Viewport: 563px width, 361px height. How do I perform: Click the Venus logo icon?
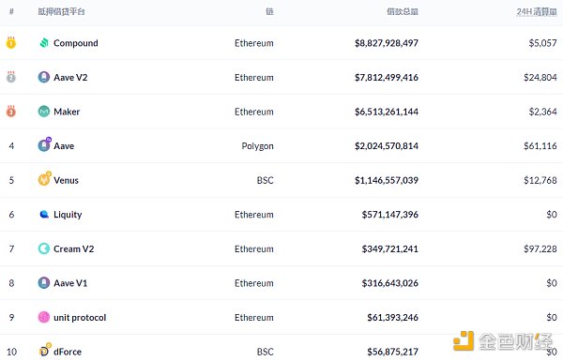tap(44, 179)
